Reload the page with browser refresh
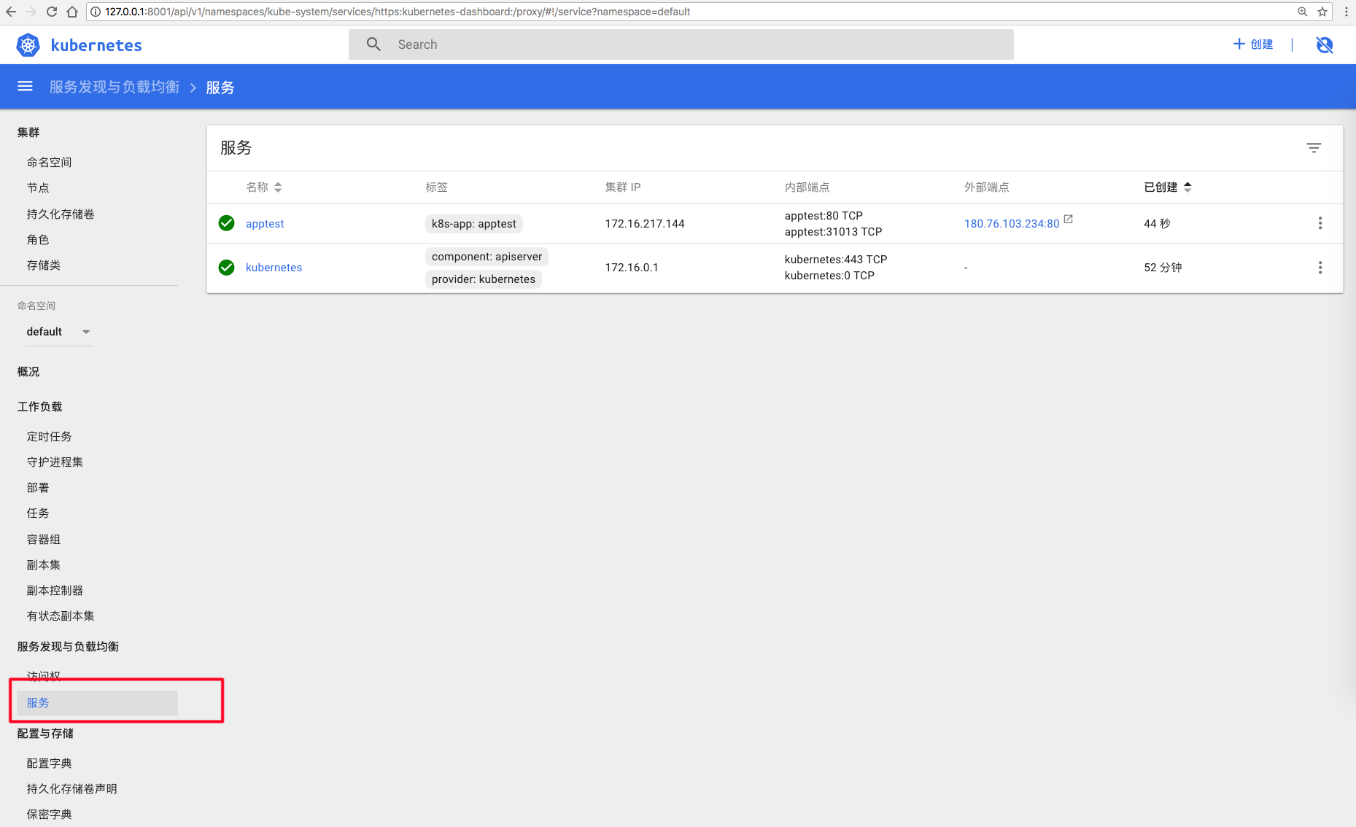 pos(52,12)
